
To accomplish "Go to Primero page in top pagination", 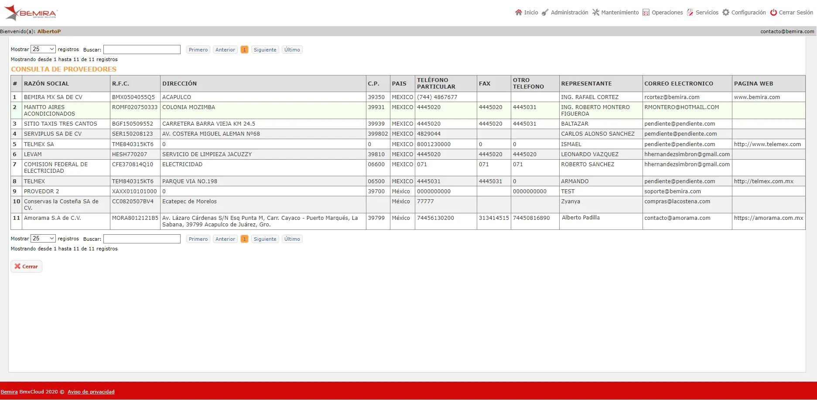I will [198, 50].
